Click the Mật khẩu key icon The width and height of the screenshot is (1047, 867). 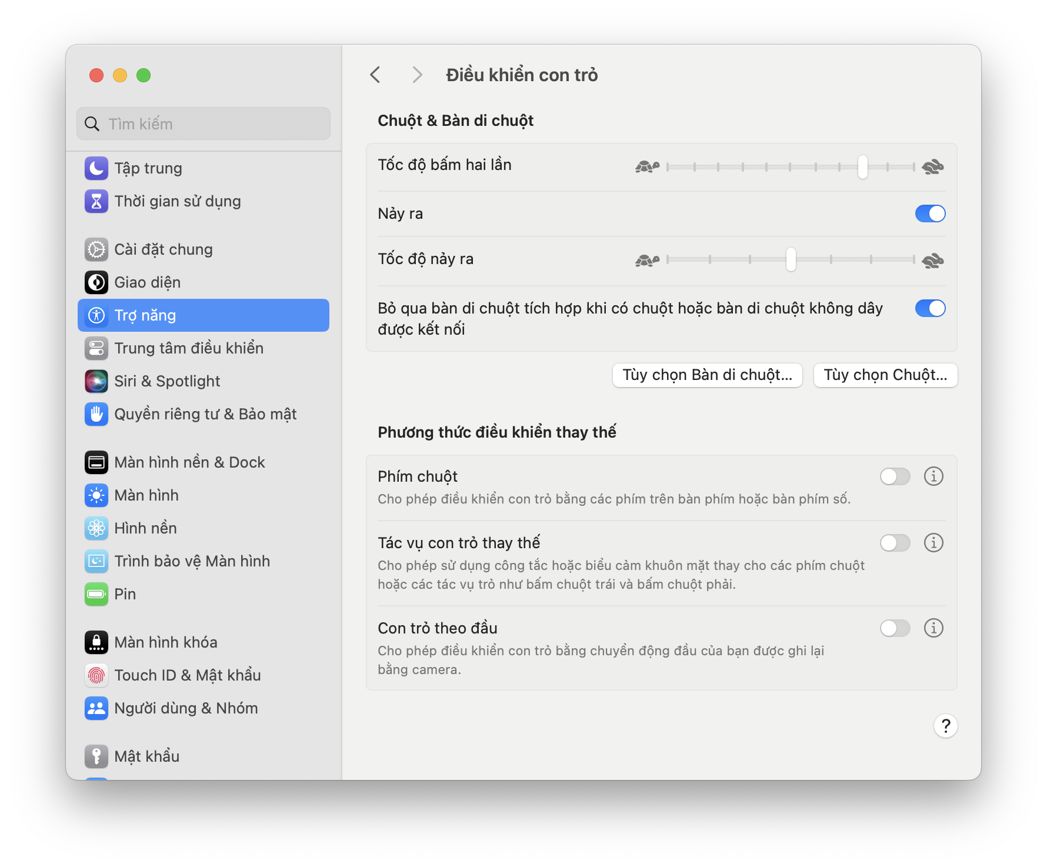tap(96, 756)
